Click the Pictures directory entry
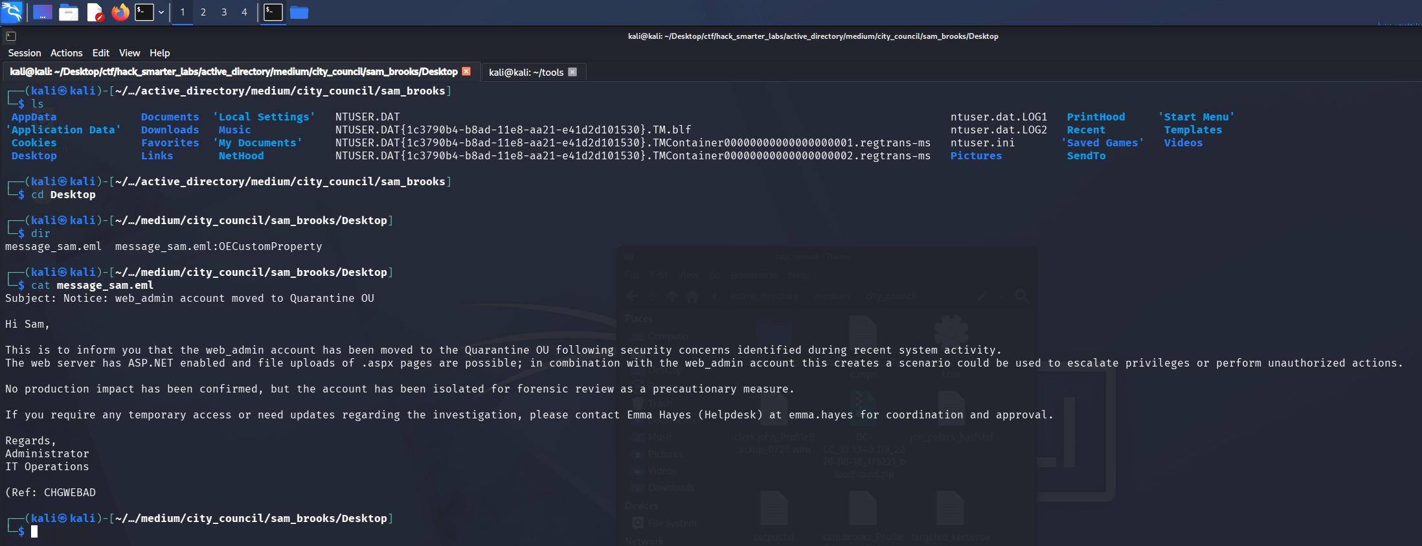This screenshot has width=1422, height=546. coord(976,156)
